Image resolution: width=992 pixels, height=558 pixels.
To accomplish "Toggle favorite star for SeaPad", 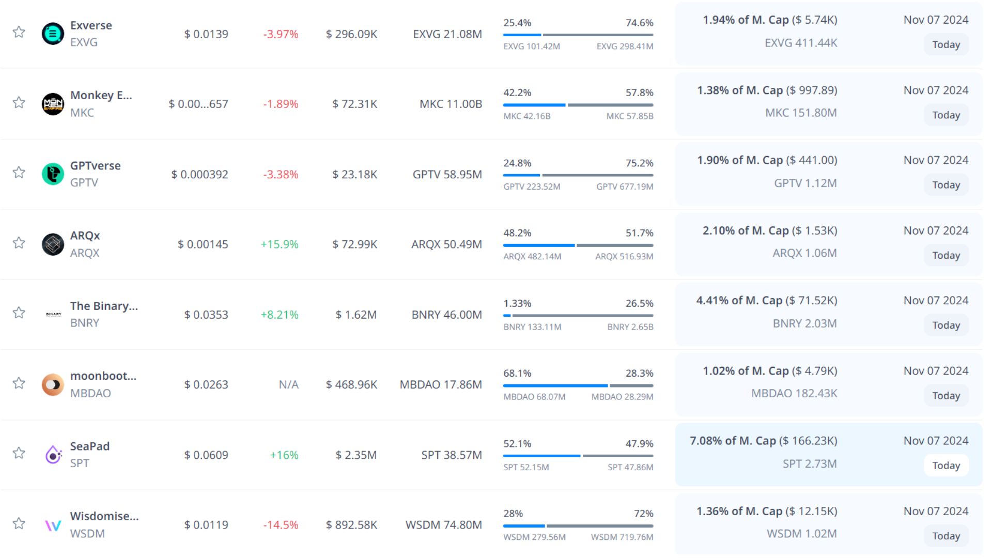I will pos(19,453).
